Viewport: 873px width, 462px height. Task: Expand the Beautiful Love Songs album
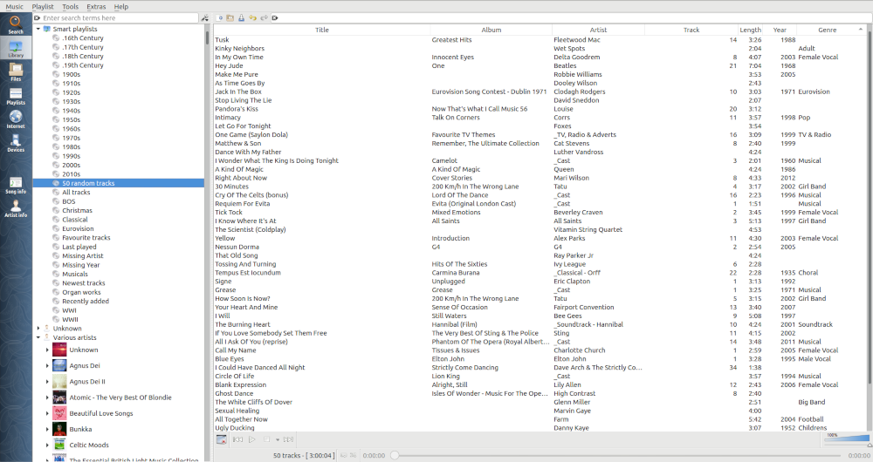47,414
